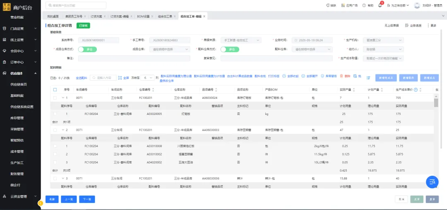Open 生产加工 in the sidebar
This screenshot has width=447, height=210.
(x=17, y=163)
